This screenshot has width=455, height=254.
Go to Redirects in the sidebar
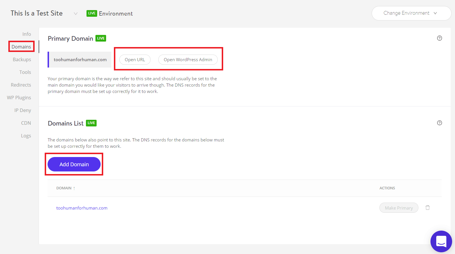click(21, 85)
